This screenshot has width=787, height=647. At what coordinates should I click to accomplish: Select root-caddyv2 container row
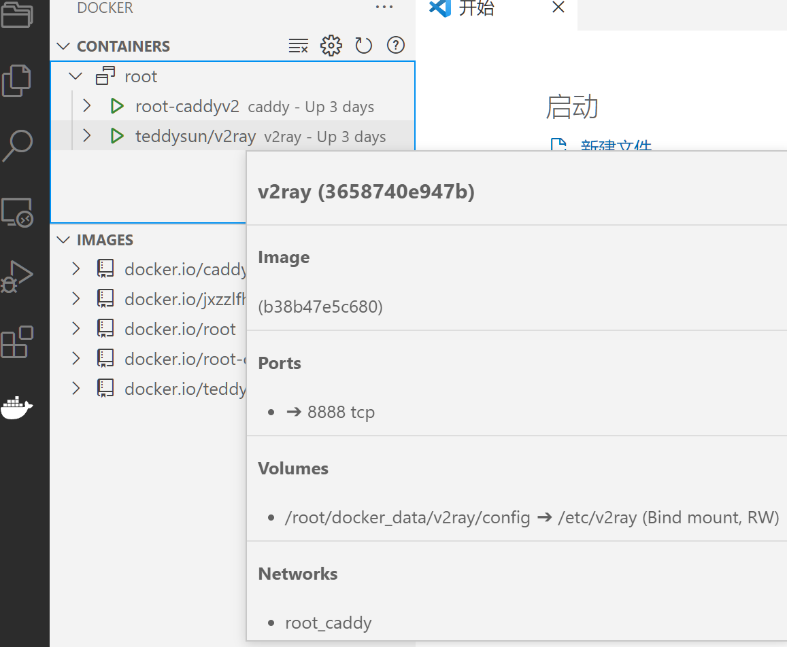(233, 106)
